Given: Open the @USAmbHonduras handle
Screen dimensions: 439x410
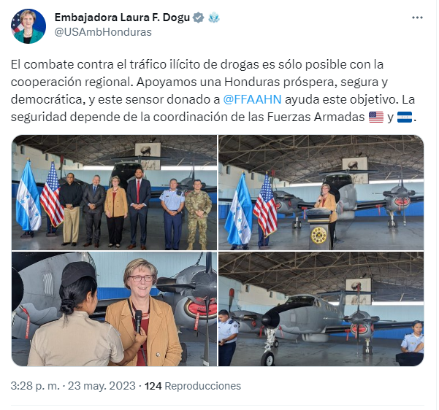Looking at the screenshot, I should coord(103,32).
